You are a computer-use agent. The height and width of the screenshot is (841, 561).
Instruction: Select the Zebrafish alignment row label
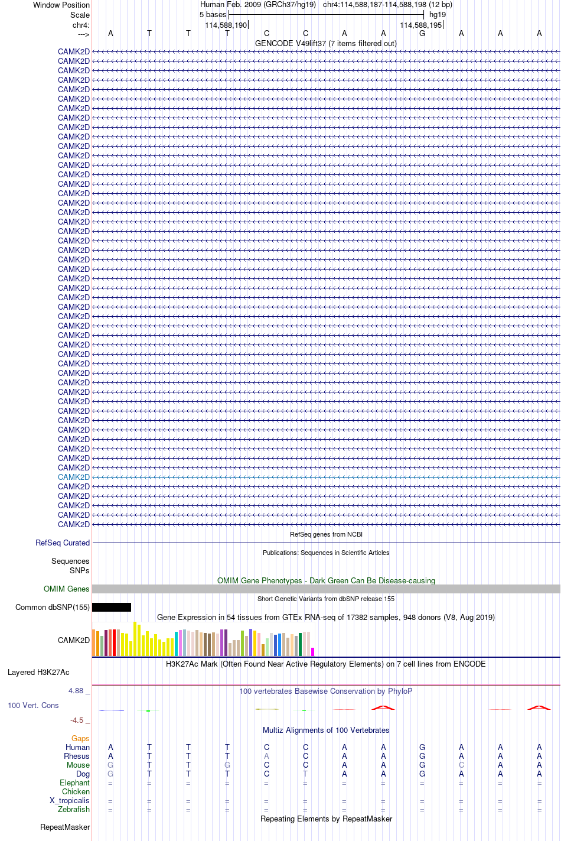(x=74, y=810)
